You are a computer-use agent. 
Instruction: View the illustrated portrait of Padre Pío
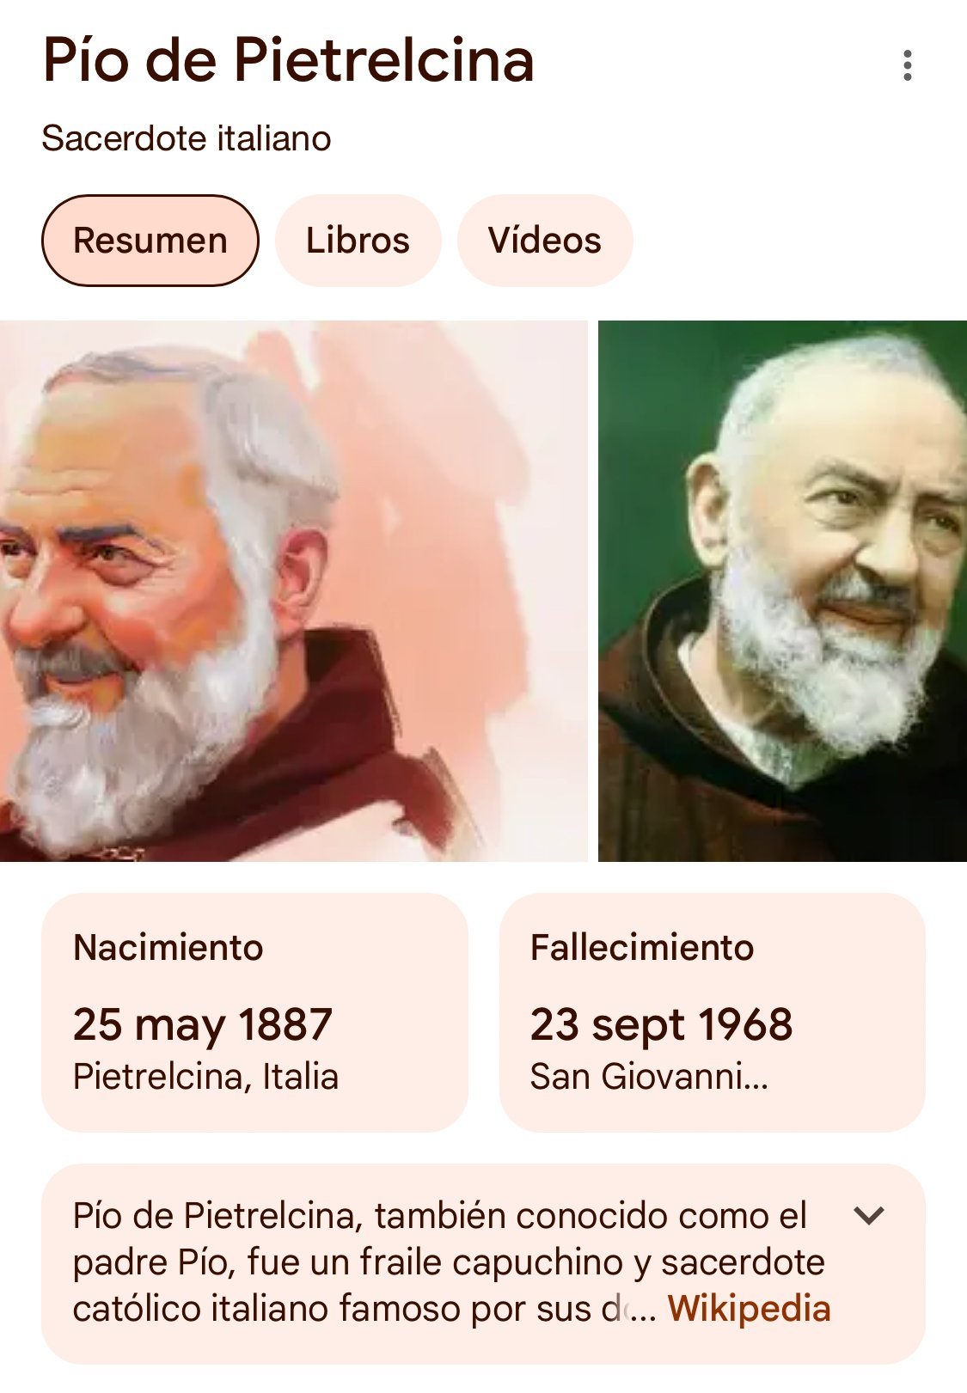click(293, 590)
